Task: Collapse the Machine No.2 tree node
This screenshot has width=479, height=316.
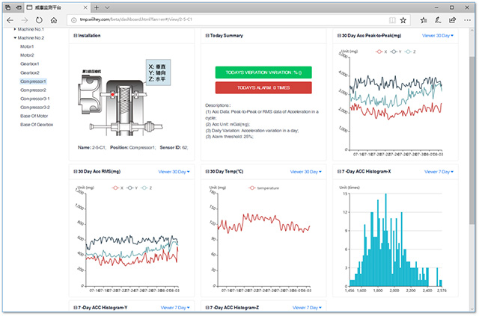Action: (15, 38)
